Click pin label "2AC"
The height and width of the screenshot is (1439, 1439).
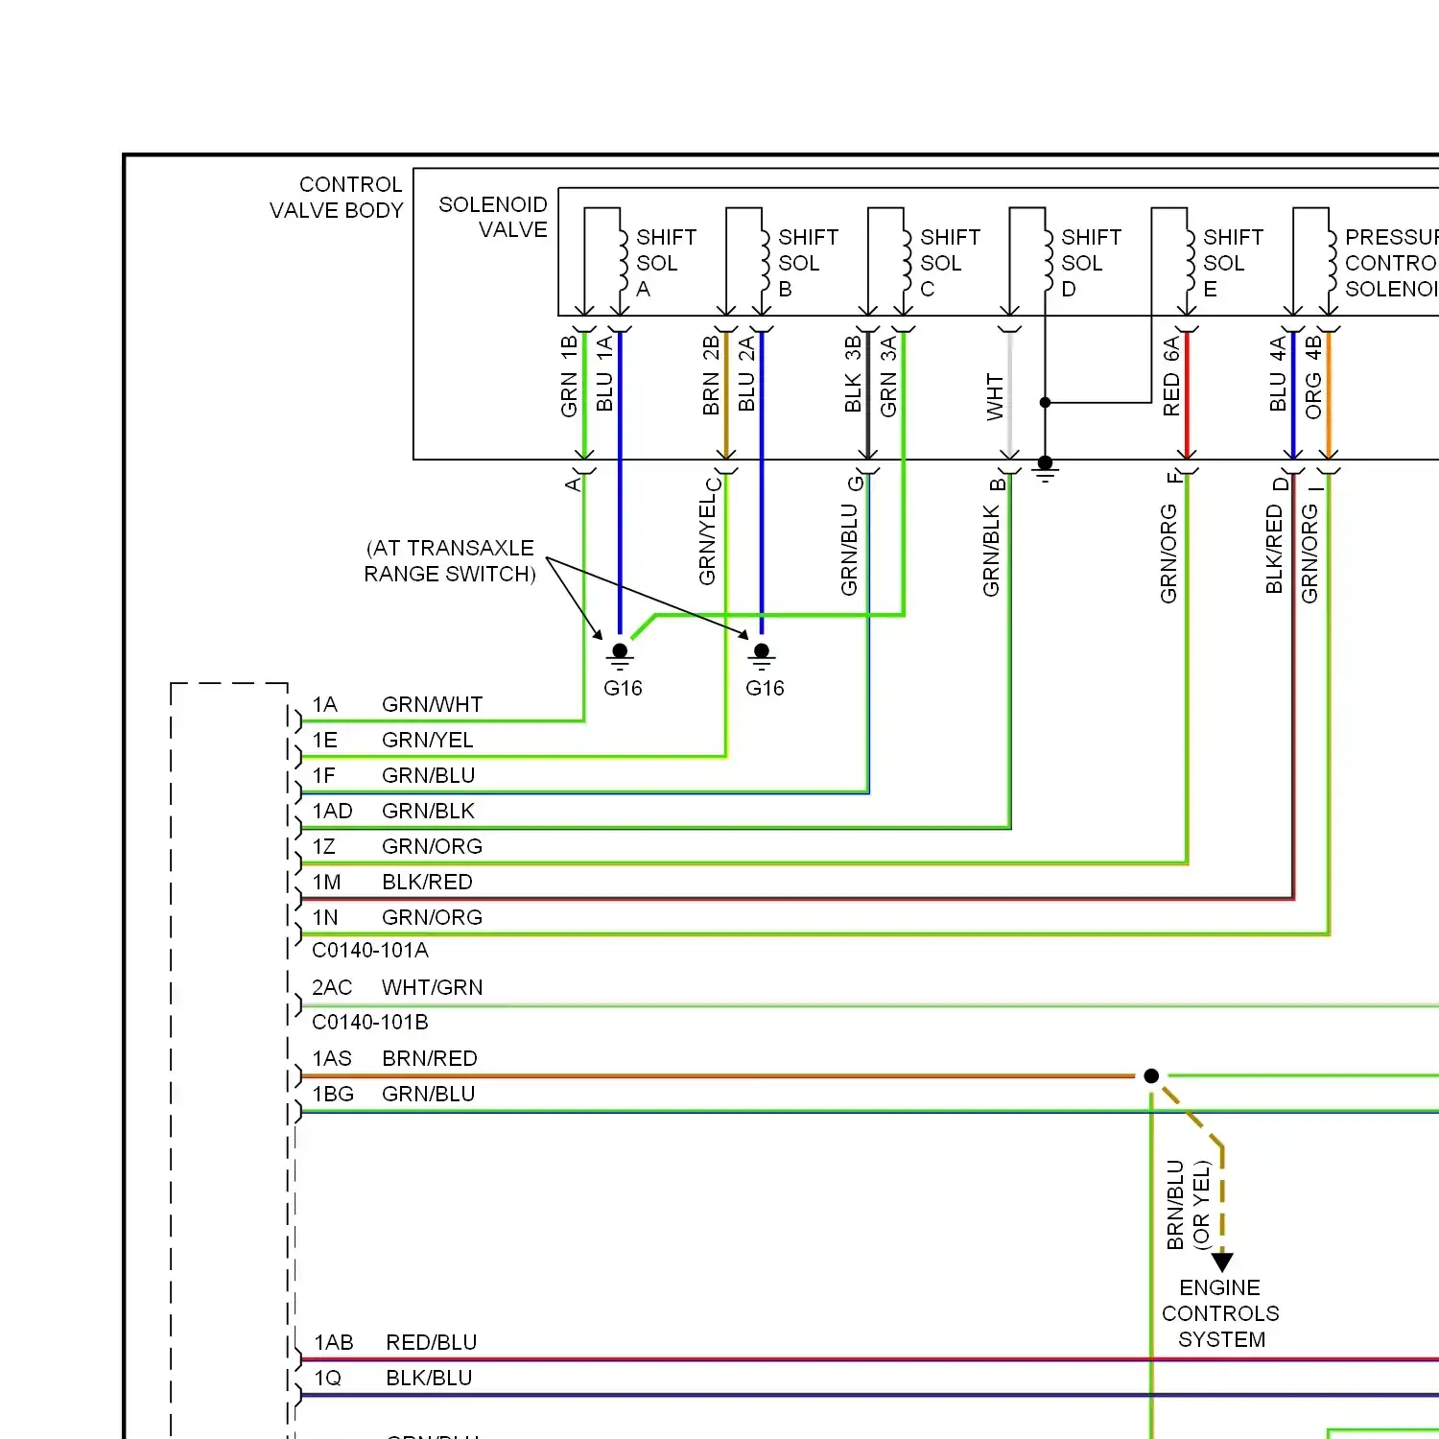pyautogui.click(x=332, y=987)
